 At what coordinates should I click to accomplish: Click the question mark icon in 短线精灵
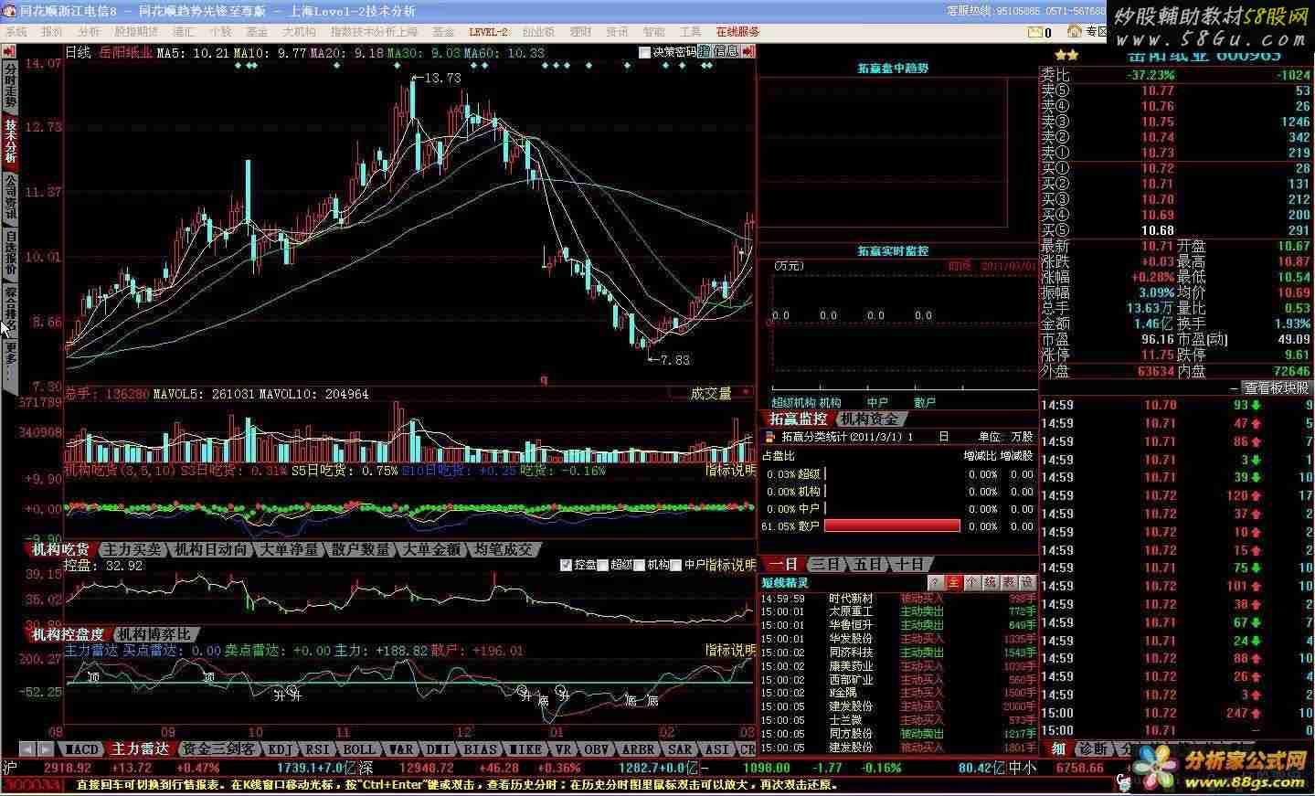(x=935, y=582)
